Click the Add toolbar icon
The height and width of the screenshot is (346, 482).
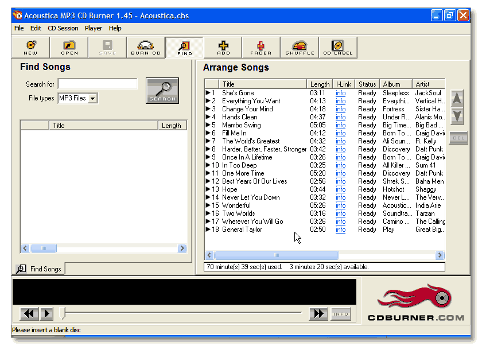coord(223,47)
